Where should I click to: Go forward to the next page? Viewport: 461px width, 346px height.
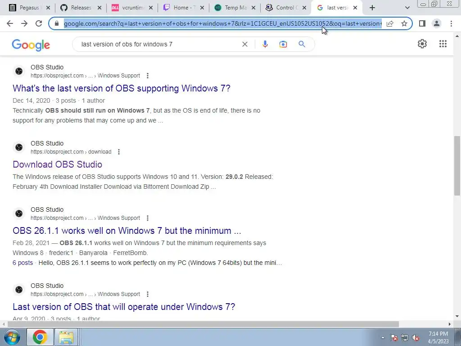pos(24,23)
